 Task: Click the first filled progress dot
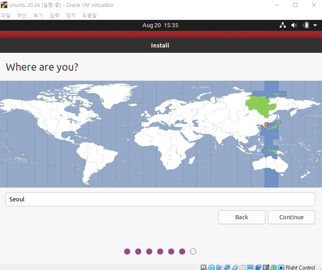tap(127, 251)
